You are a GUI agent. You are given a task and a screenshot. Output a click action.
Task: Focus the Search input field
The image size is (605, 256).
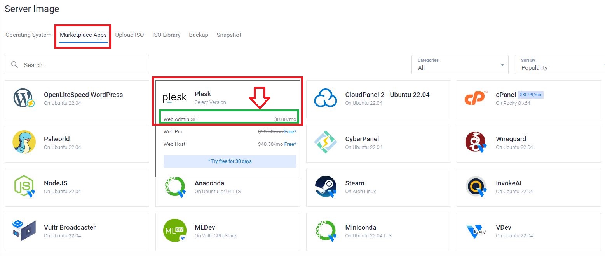point(77,65)
